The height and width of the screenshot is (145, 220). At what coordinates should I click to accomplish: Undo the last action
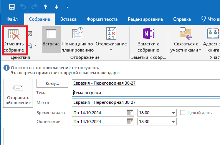[23, 7]
